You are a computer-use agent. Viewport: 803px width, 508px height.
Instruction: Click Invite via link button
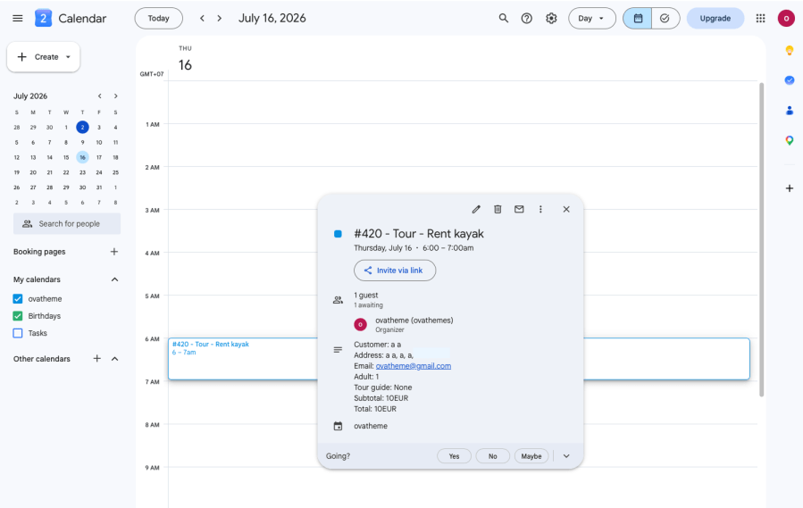click(x=395, y=271)
